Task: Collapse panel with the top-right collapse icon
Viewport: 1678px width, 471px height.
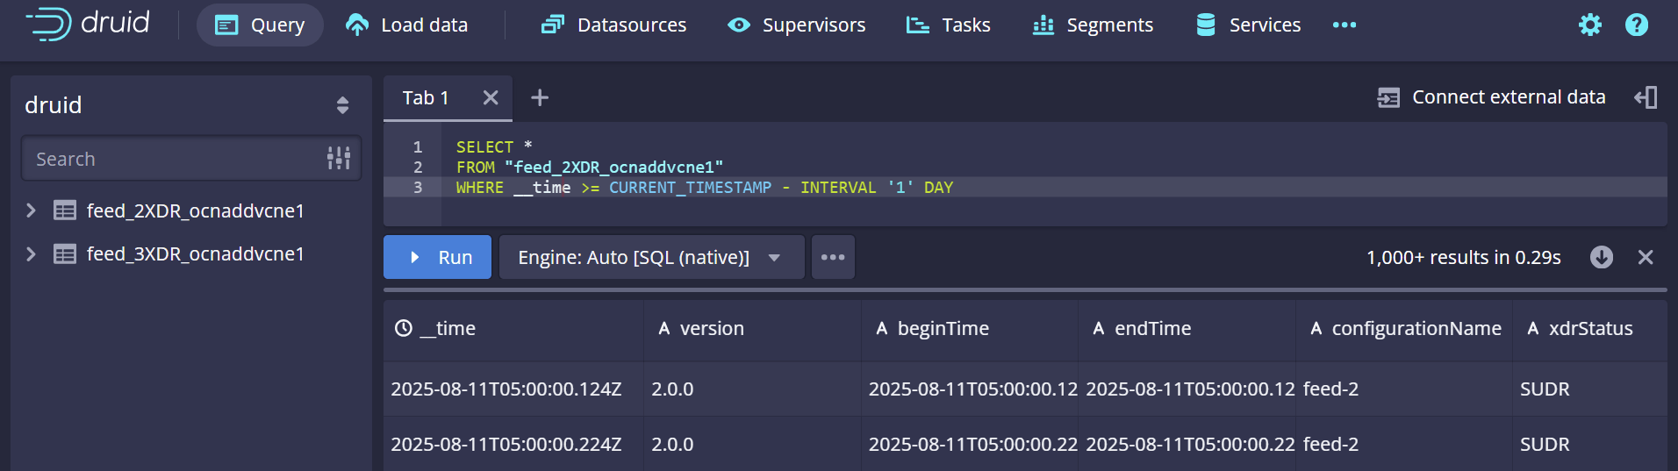Action: [x=1646, y=97]
